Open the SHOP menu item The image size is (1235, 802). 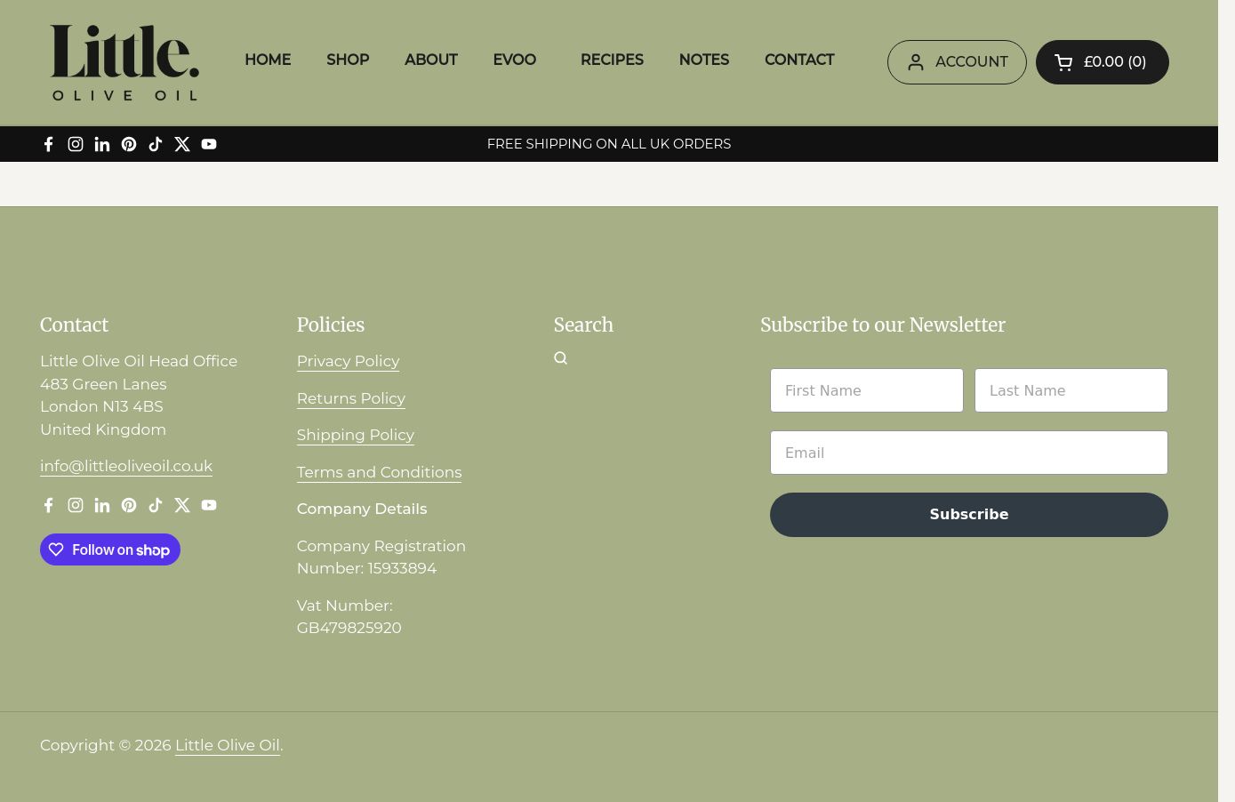tap(348, 60)
